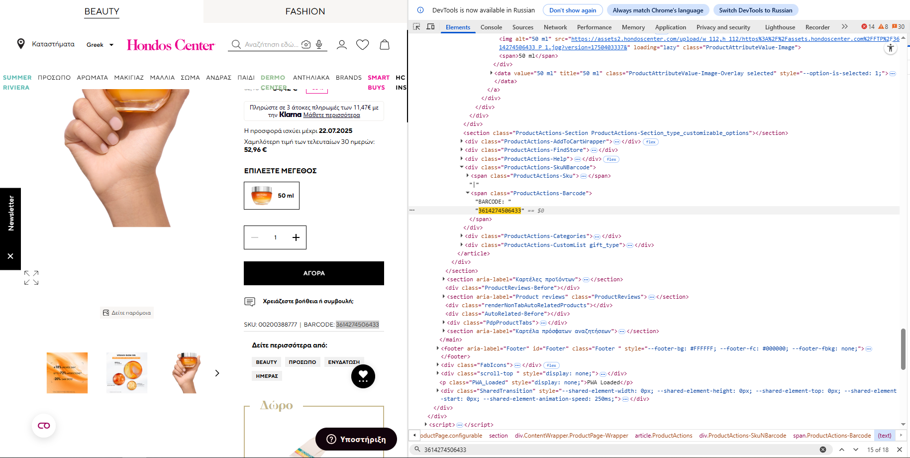Click the Klarna Μάθετε περισσότερα link
The width and height of the screenshot is (910, 458).
click(x=331, y=115)
